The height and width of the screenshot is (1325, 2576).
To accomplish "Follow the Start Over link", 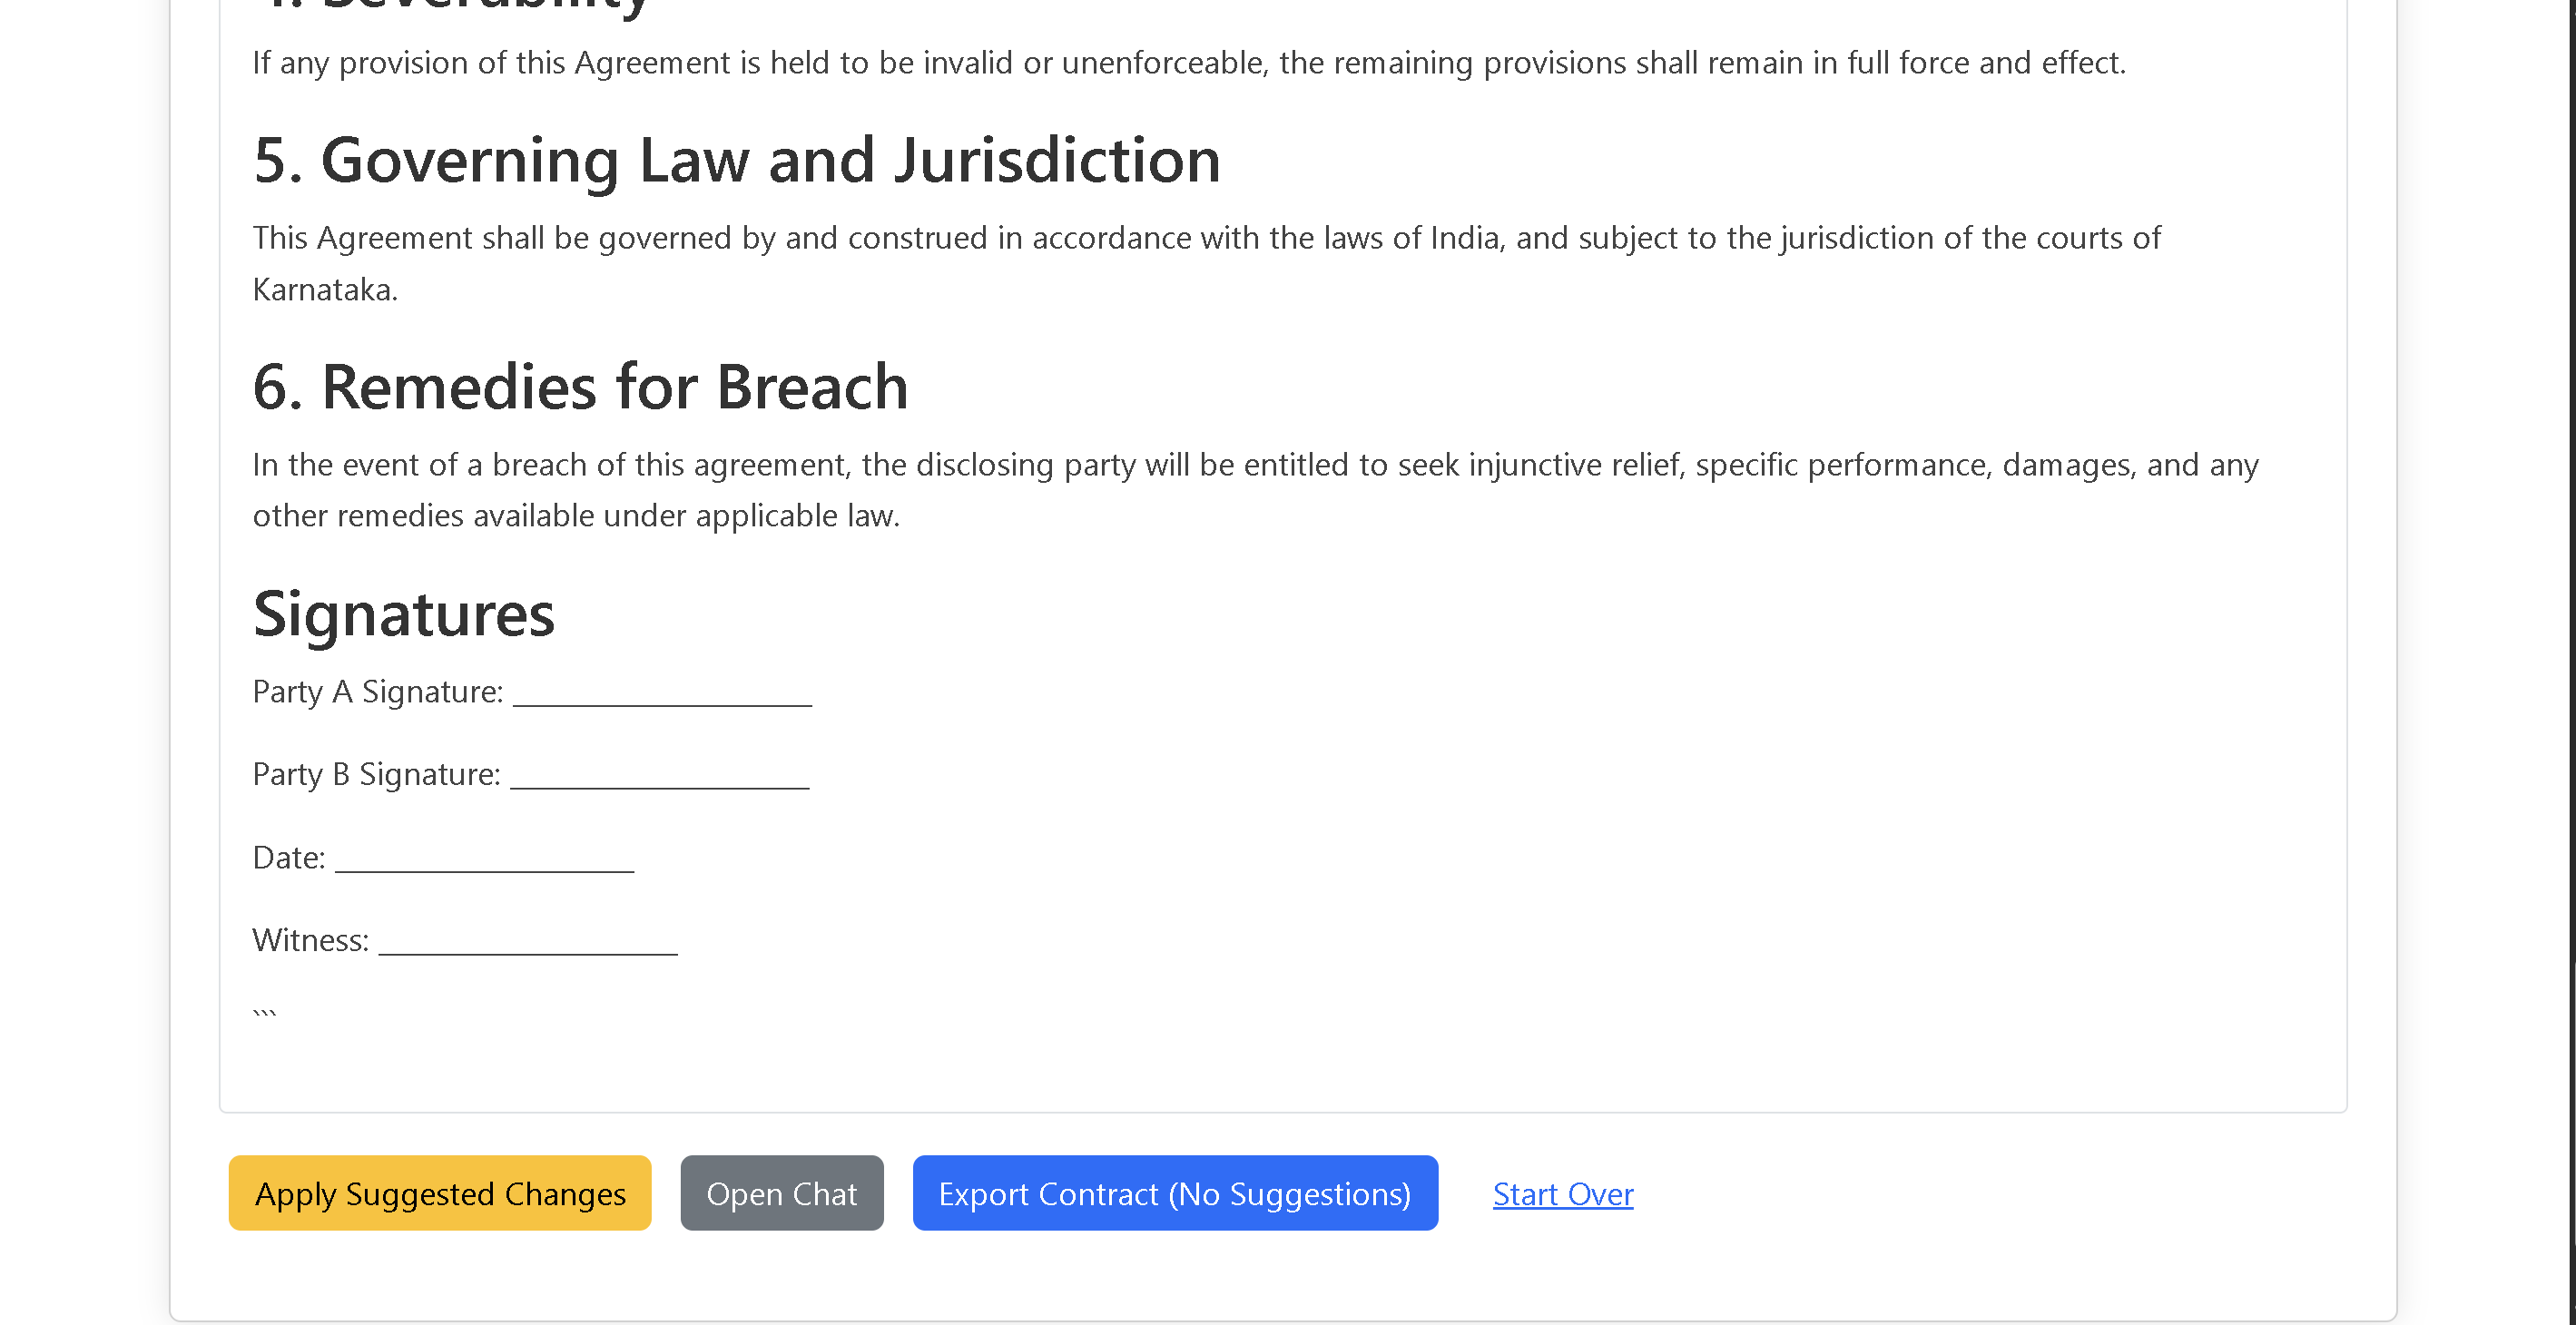I will 1563,1194.
